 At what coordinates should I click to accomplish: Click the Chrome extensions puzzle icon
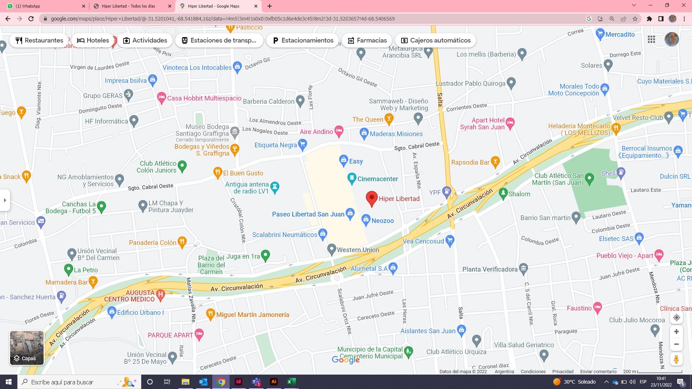(649, 19)
